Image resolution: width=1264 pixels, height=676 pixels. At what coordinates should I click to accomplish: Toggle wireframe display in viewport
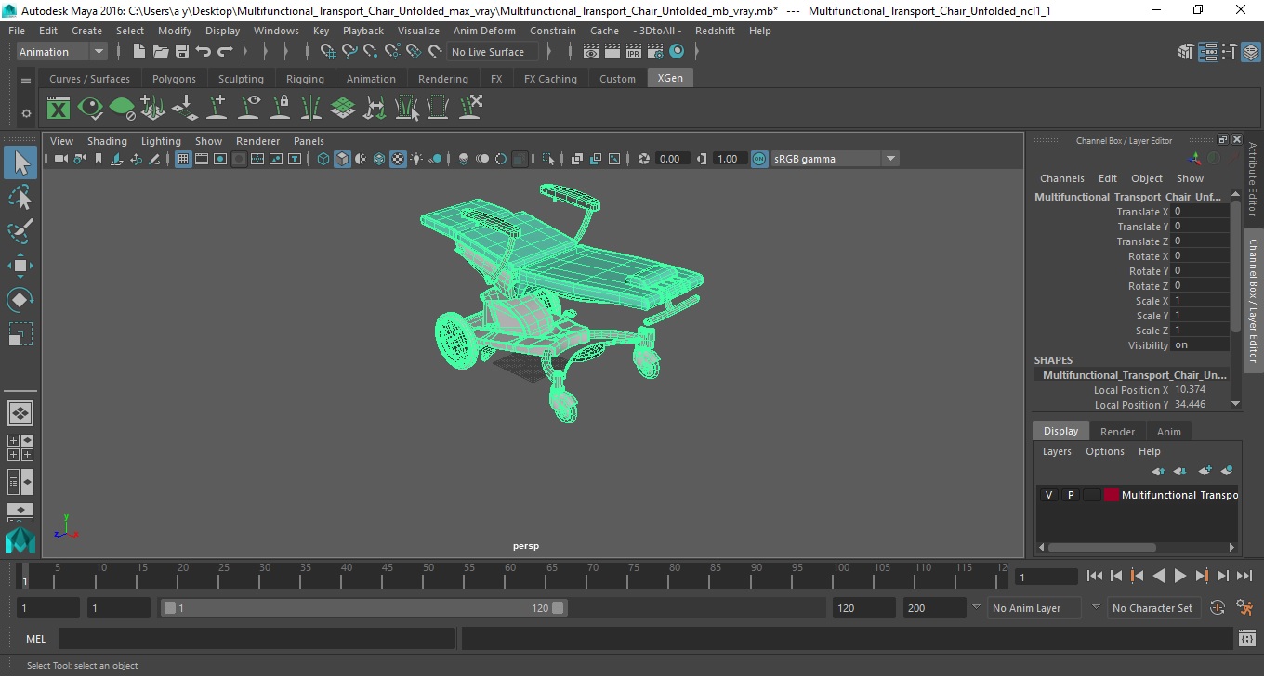(323, 159)
